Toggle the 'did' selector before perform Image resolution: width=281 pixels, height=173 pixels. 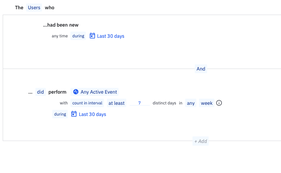click(40, 92)
